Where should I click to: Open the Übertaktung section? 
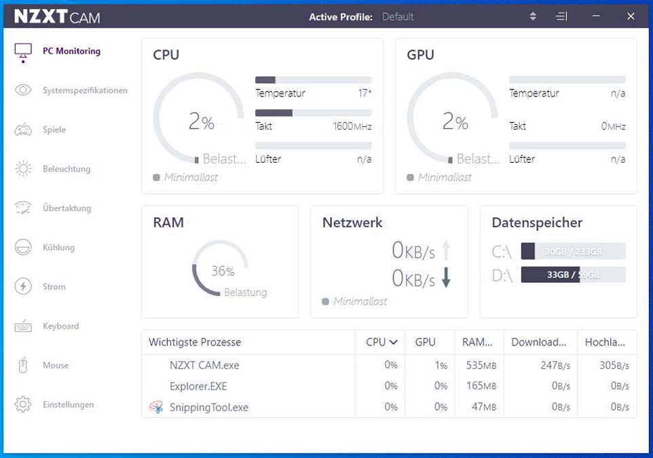click(67, 208)
